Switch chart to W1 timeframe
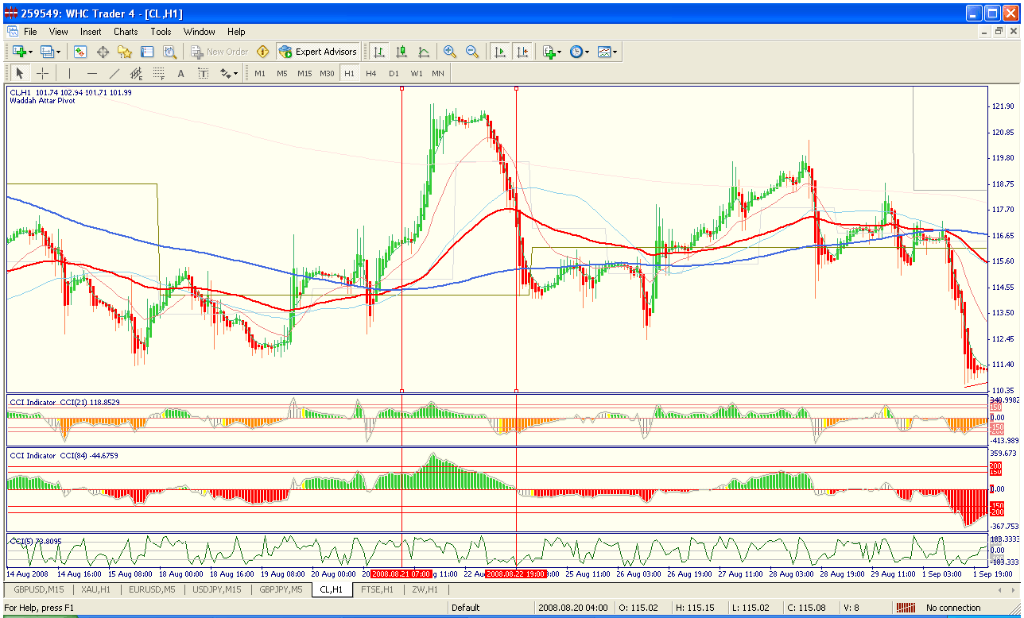Image resolution: width=1024 pixels, height=618 pixels. point(417,73)
